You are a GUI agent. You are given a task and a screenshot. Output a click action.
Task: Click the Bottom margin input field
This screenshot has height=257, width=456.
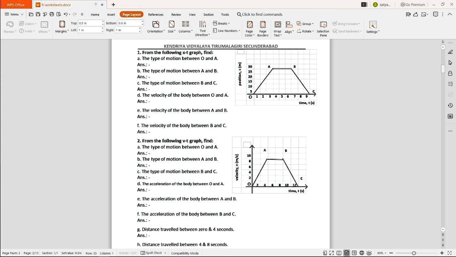130,23
